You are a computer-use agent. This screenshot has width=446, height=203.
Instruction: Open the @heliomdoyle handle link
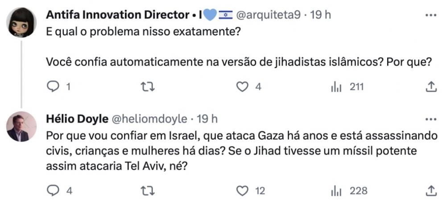149,119
